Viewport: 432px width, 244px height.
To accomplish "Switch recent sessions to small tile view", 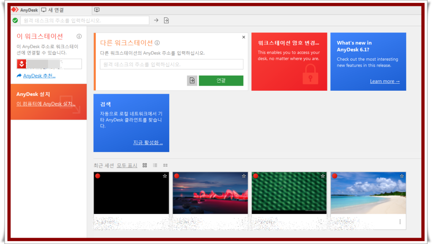I will 165,165.
